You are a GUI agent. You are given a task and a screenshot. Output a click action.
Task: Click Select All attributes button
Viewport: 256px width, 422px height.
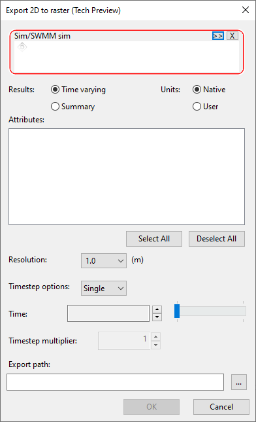click(154, 239)
